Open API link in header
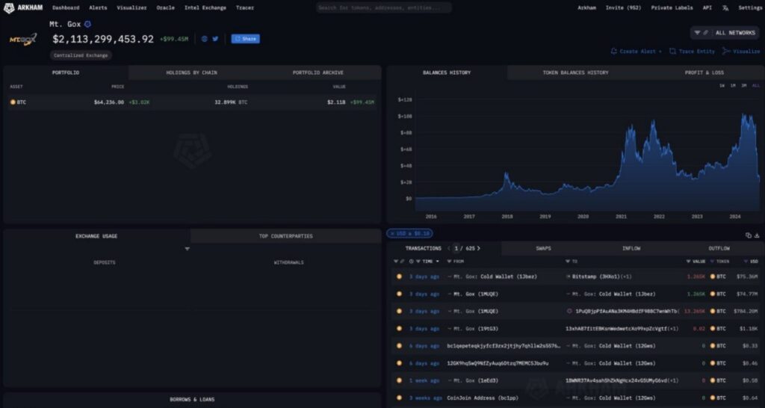This screenshot has width=765, height=408. (x=707, y=7)
